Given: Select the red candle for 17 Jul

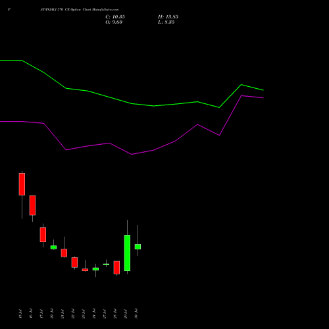Looking at the screenshot, I should 43,234.
